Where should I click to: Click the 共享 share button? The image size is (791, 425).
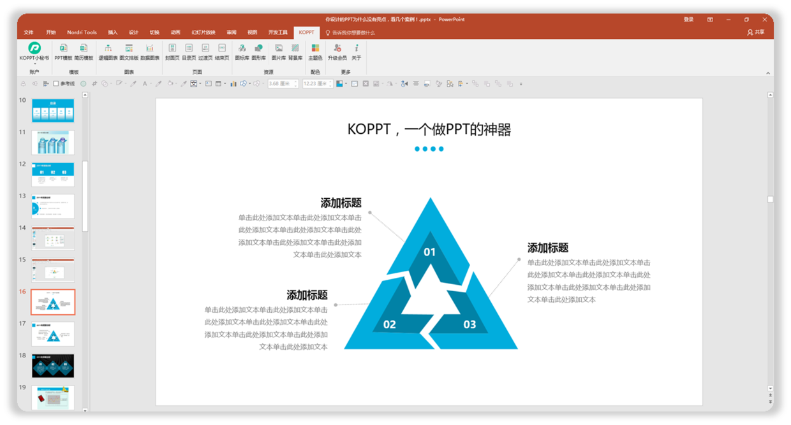(756, 32)
